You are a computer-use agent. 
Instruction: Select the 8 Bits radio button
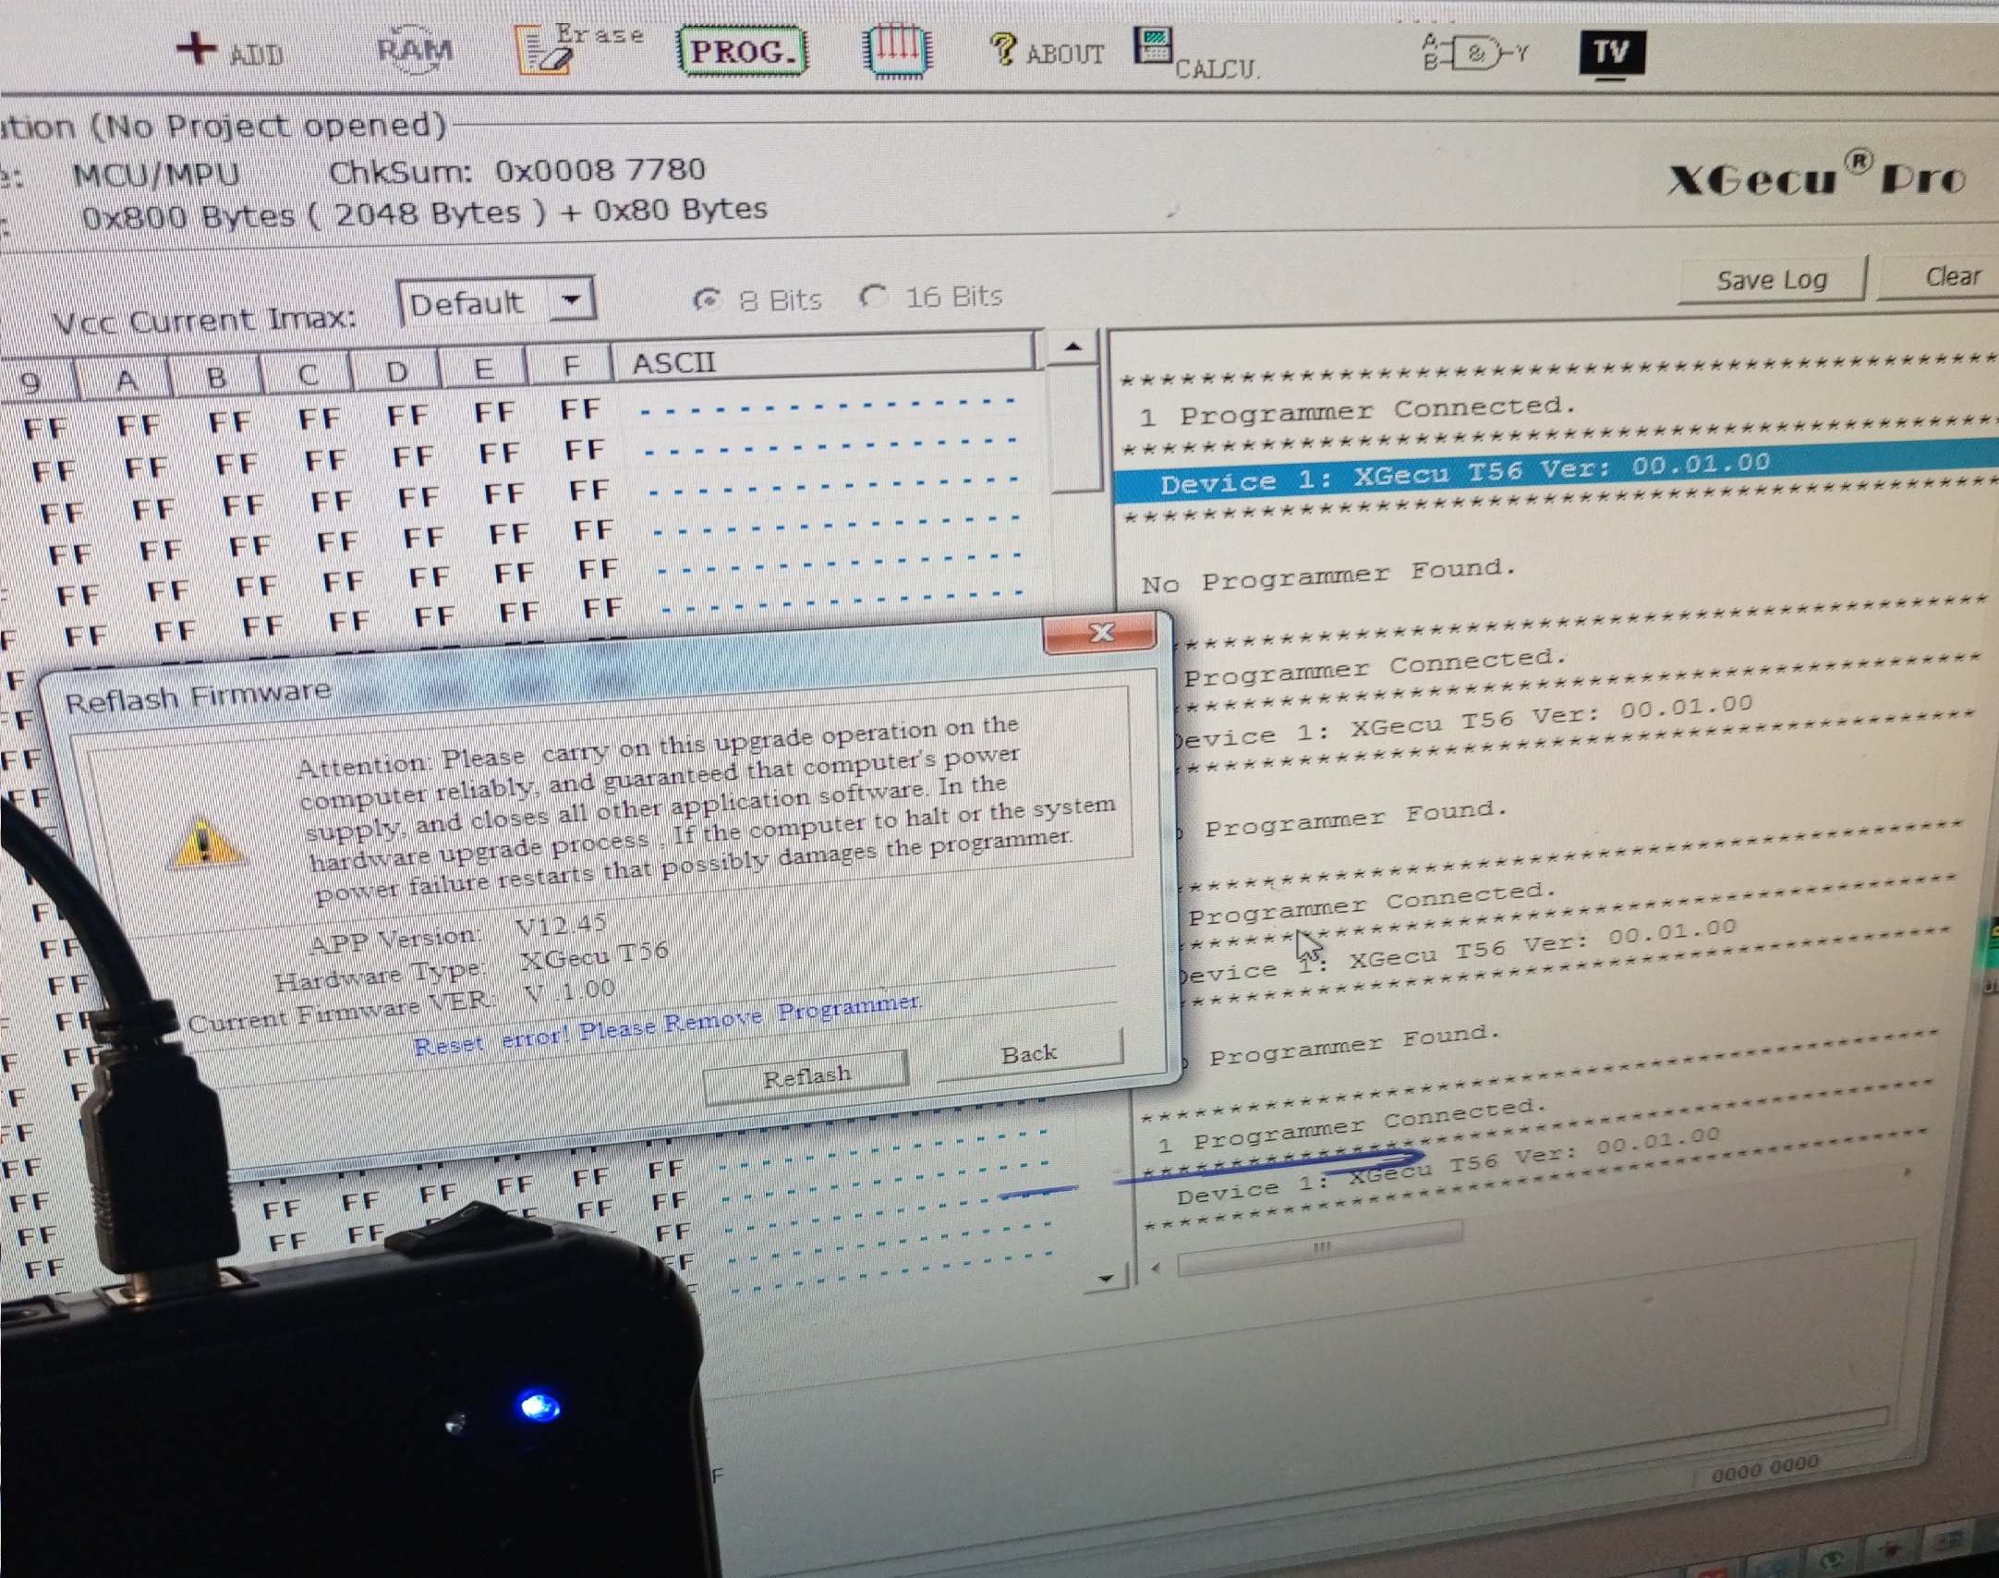708,300
